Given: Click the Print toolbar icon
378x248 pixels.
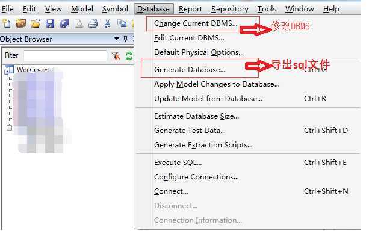Looking at the screenshot, I should [x=93, y=23].
